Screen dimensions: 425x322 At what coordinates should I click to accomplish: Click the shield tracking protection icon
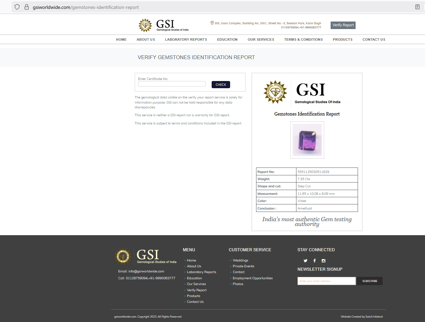(17, 7)
